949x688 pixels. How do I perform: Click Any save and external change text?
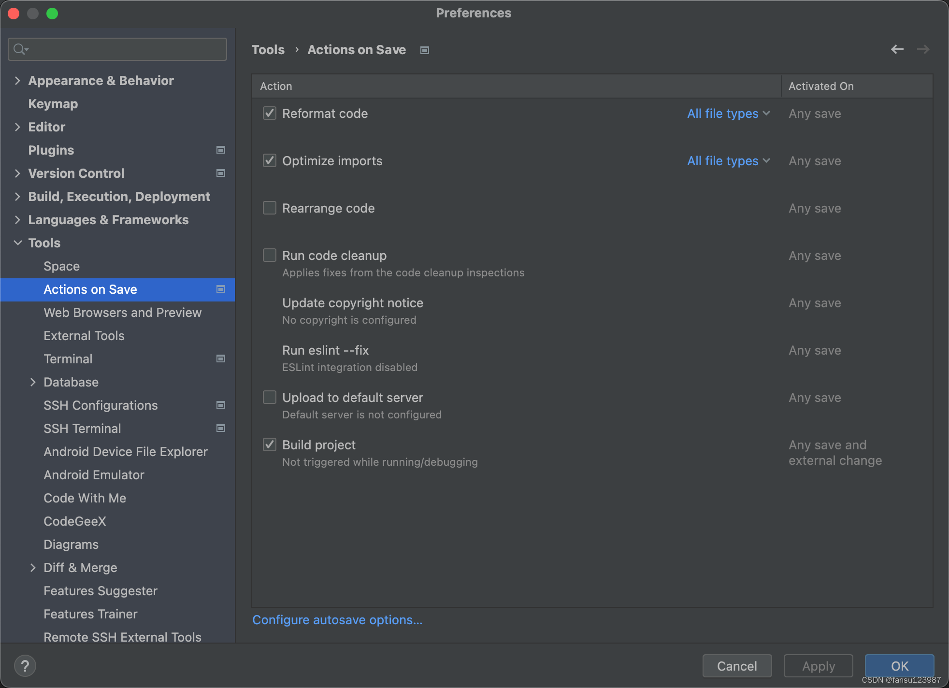(835, 453)
